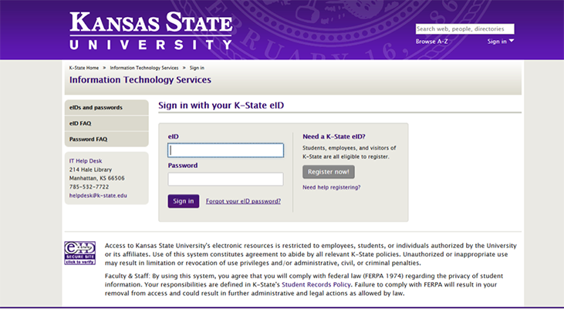Image resolution: width=564 pixels, height=309 pixels.
Task: Click into the Password field
Action: (225, 179)
